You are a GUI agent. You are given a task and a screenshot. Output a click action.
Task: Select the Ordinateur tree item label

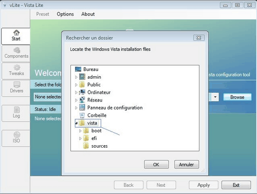click(x=99, y=92)
